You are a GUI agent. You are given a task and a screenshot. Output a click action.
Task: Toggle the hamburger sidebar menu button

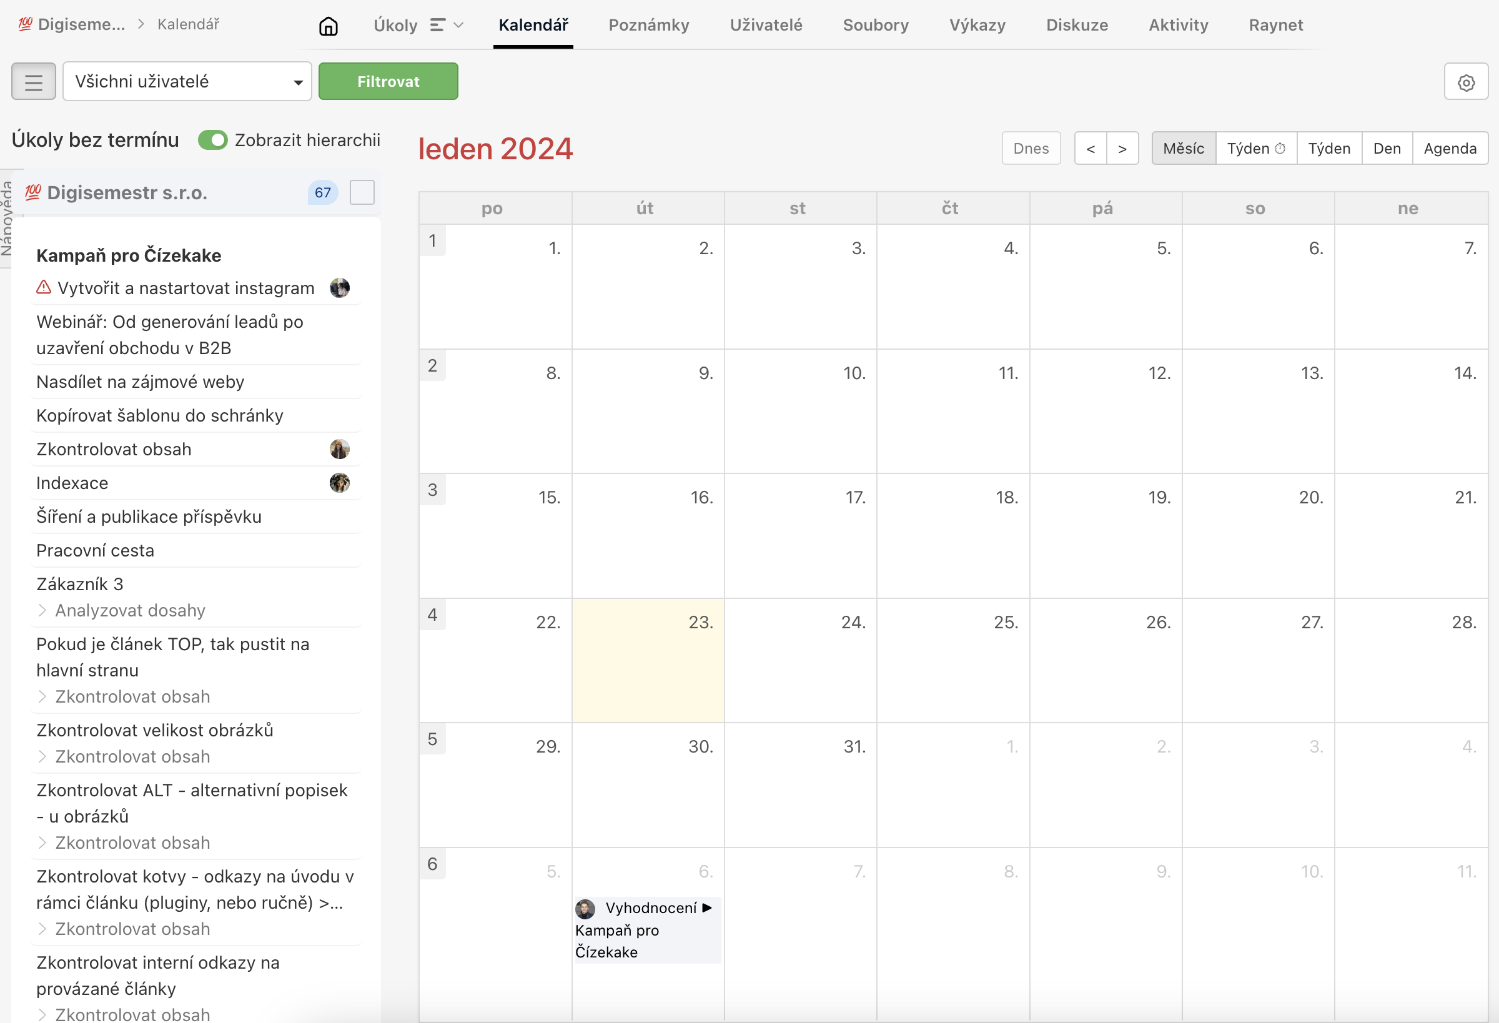(34, 82)
